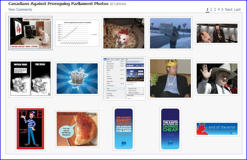Go to page 4 of photos

219,10
